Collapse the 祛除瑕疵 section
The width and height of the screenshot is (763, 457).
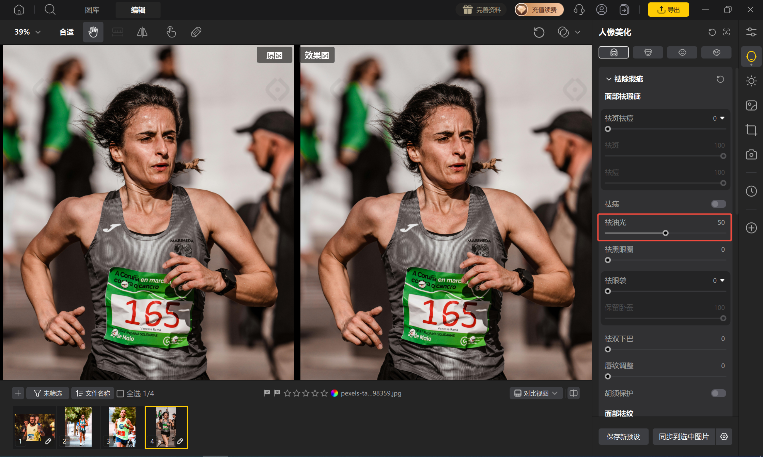click(x=608, y=79)
